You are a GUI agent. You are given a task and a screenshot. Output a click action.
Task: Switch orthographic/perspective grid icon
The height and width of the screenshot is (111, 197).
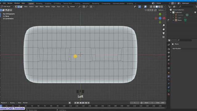(163, 37)
